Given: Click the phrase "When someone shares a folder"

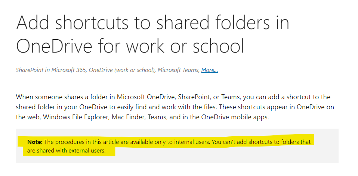Looking at the screenshot, I should 61,97.
